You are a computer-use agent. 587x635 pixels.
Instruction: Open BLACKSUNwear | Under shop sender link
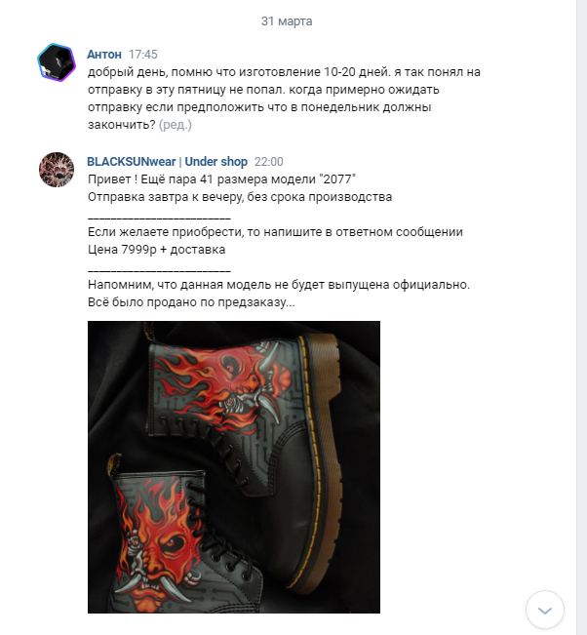point(167,162)
